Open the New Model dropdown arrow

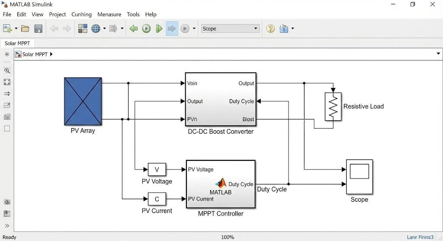(16, 28)
